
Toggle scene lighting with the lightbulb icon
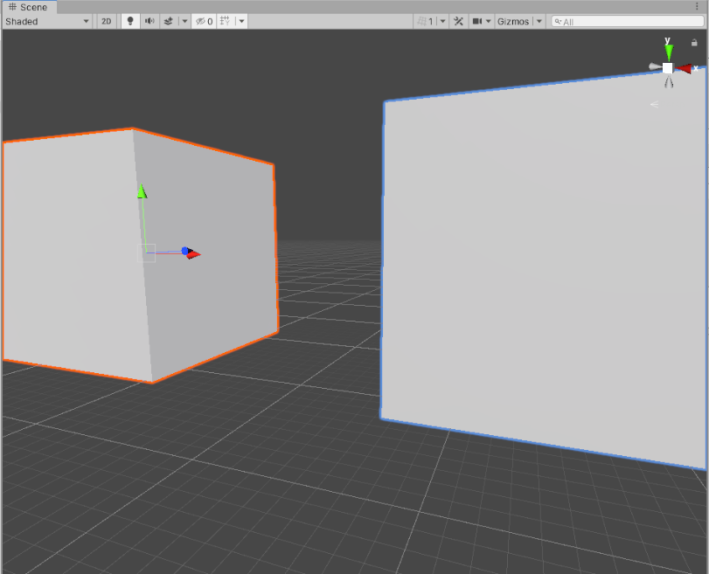[130, 21]
